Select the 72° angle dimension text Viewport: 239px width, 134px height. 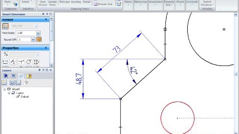coord(134,70)
